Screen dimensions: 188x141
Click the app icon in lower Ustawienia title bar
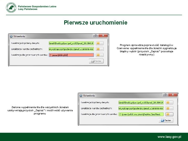click(x=81, y=96)
